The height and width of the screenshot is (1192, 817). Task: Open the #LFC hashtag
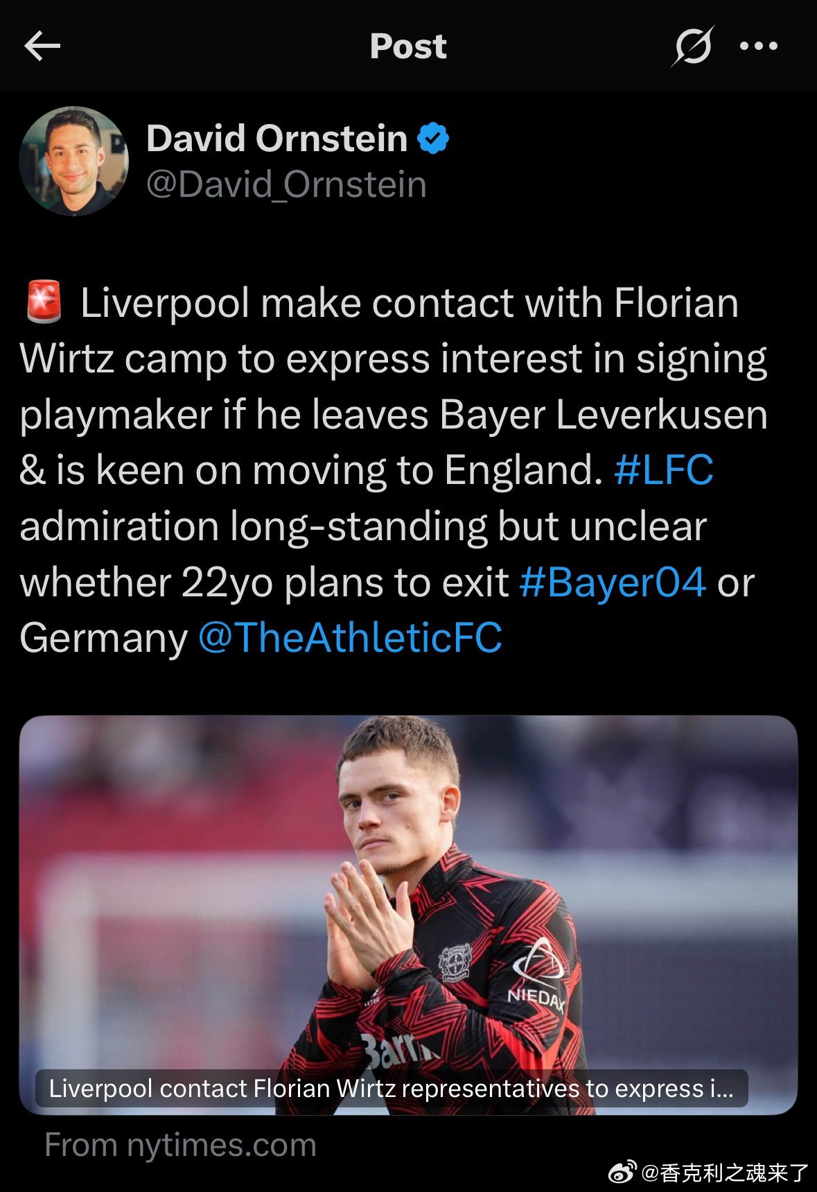(x=663, y=470)
